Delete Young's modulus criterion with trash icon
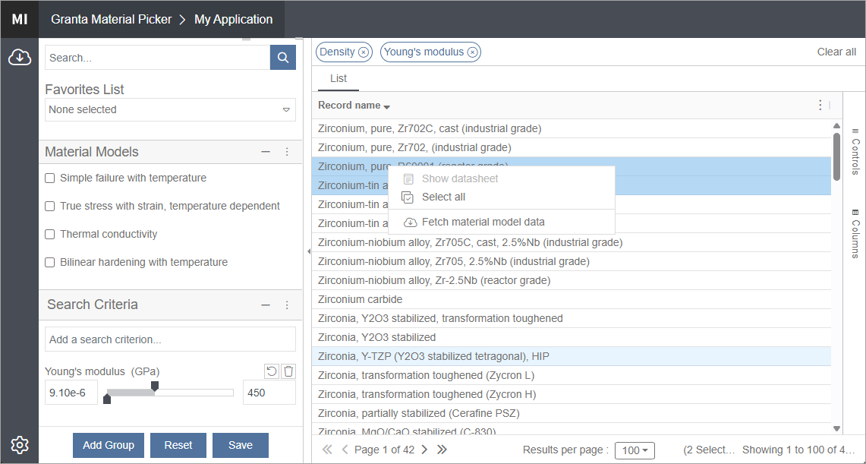This screenshot has width=866, height=464. (288, 371)
